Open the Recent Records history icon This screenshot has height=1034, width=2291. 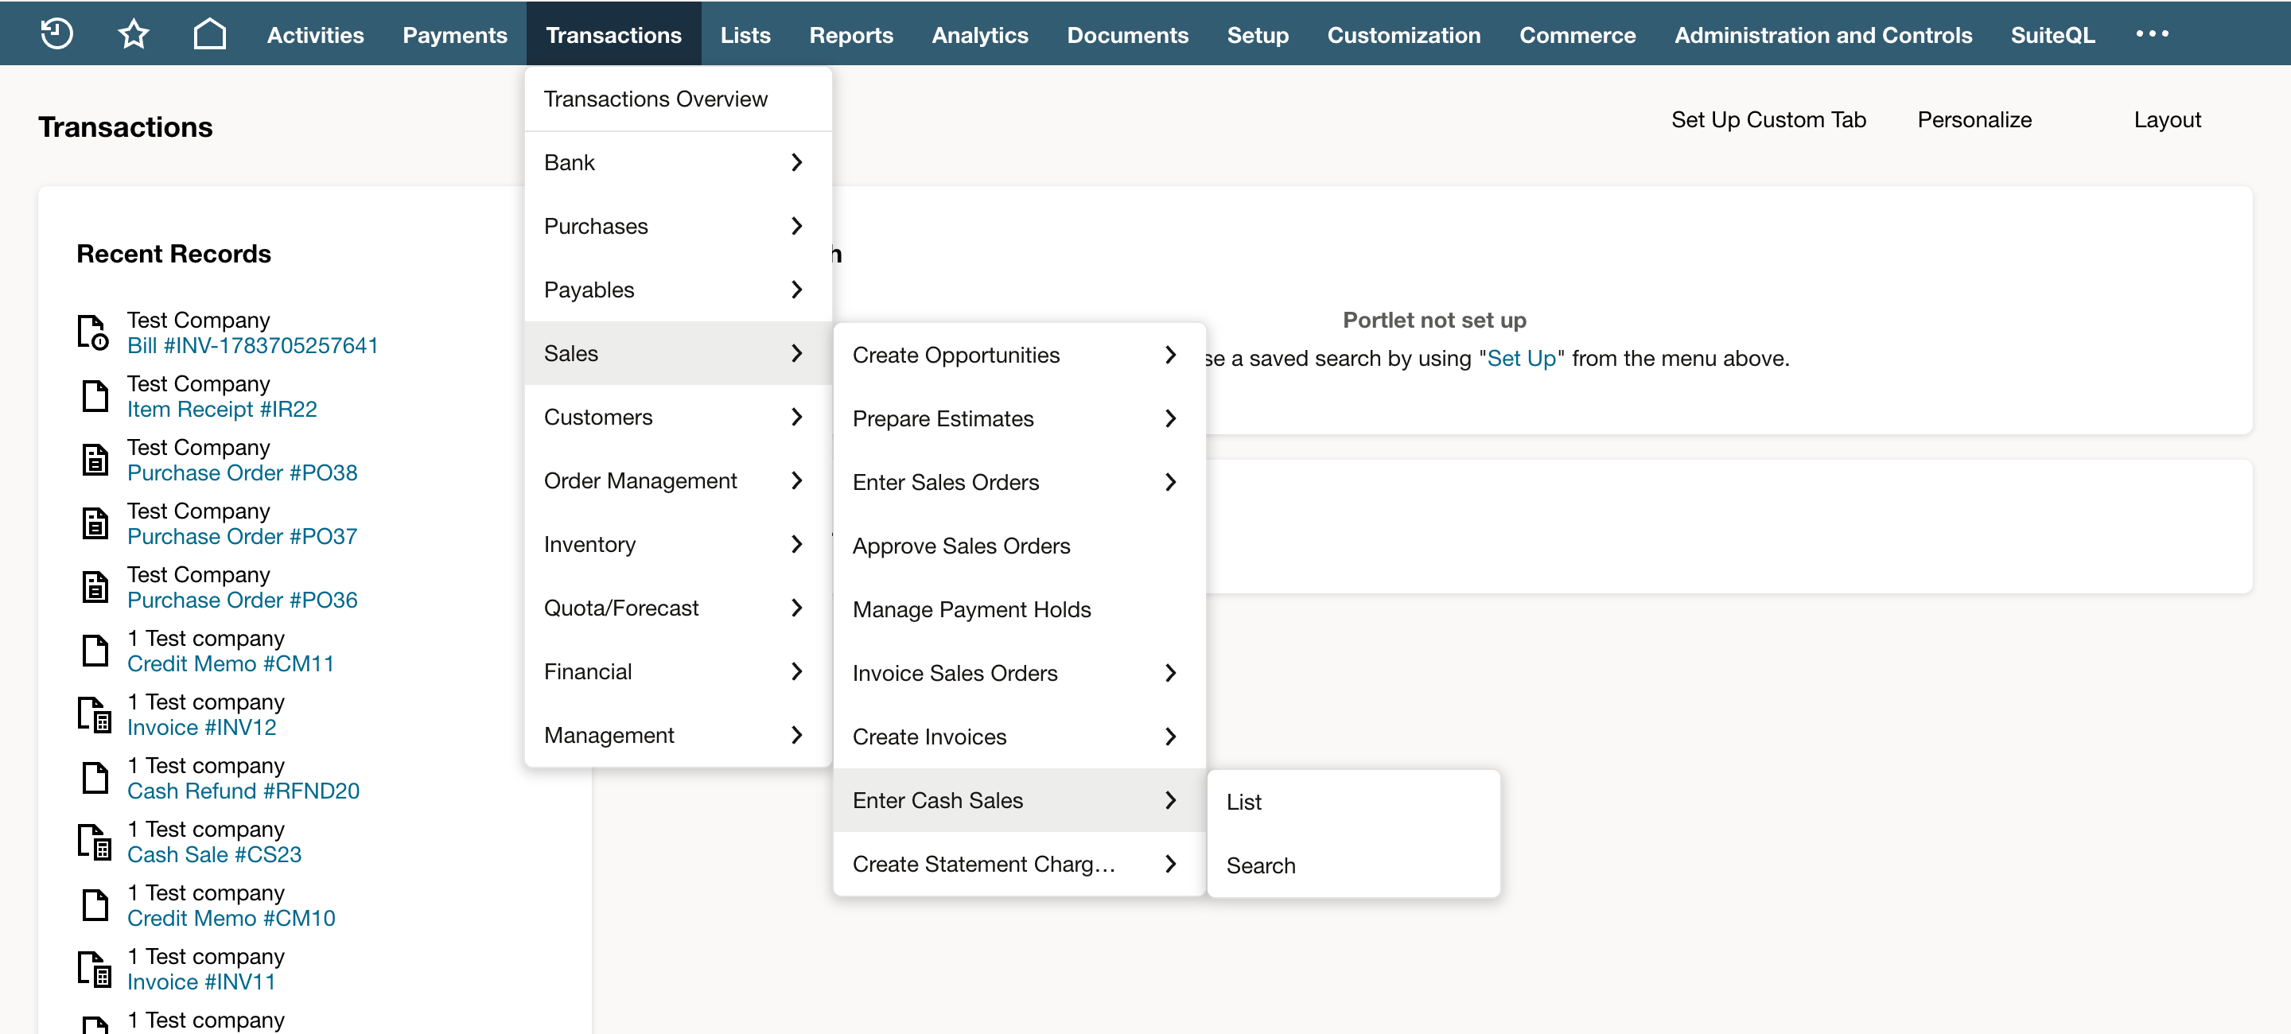tap(57, 33)
